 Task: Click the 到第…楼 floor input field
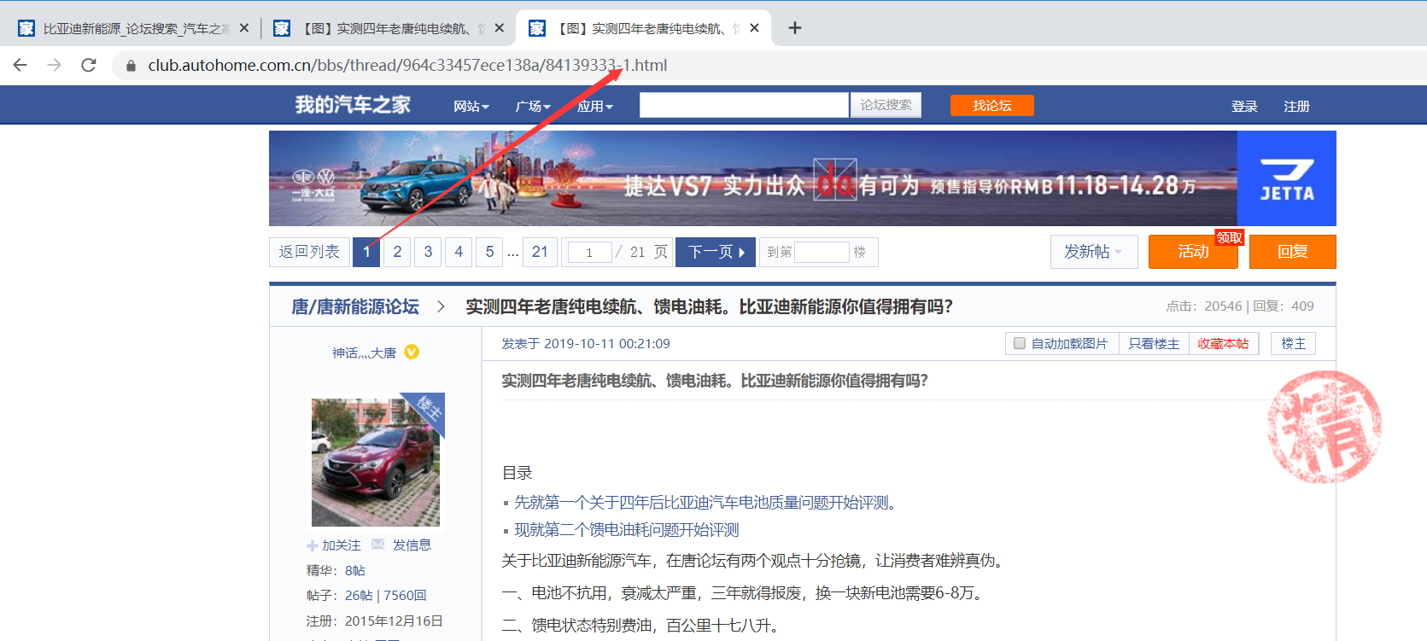822,252
